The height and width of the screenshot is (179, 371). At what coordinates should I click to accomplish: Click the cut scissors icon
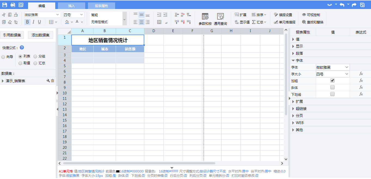(x=4, y=15)
